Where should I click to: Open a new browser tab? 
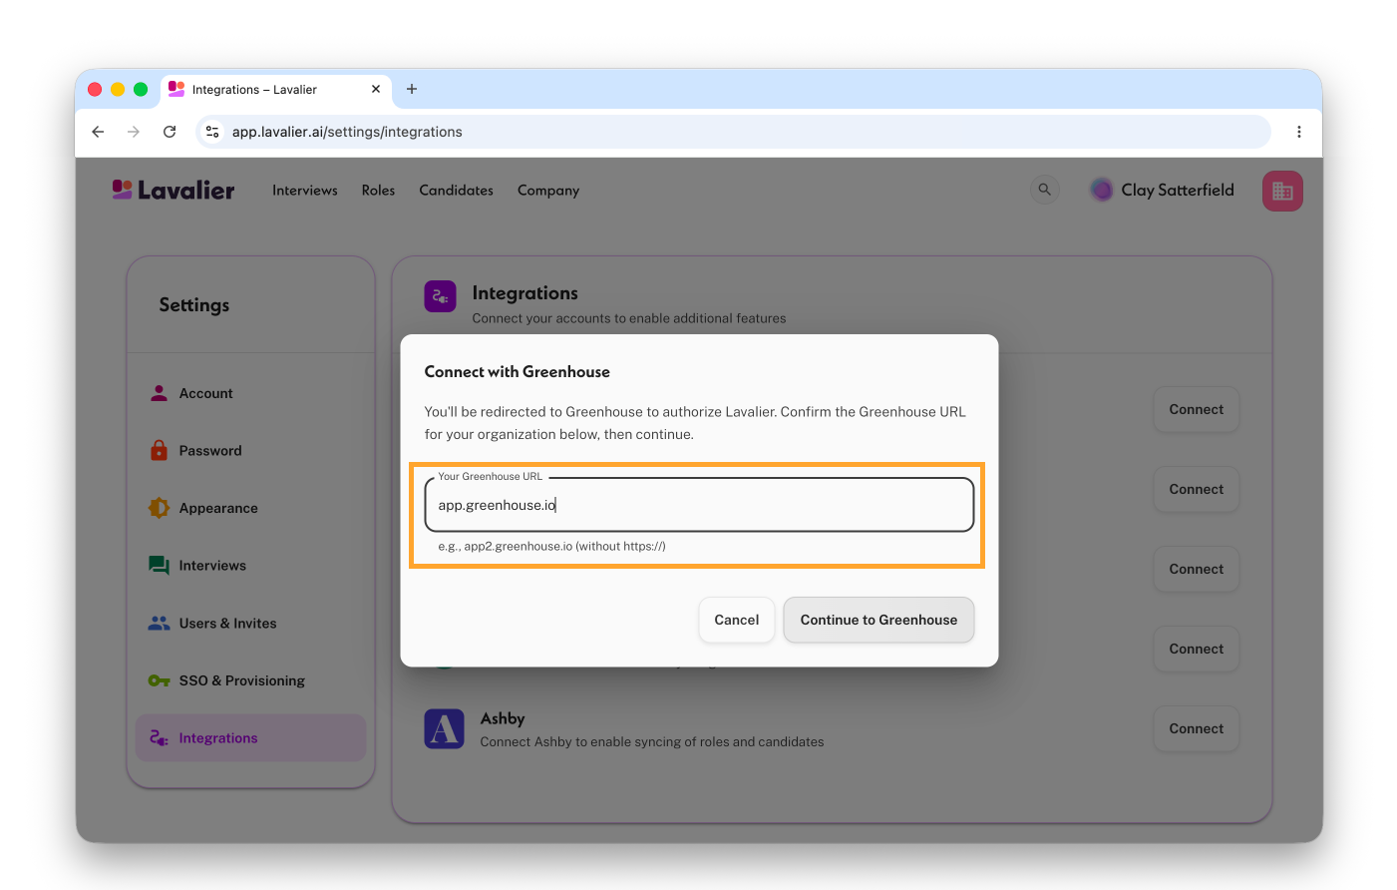coord(412,89)
